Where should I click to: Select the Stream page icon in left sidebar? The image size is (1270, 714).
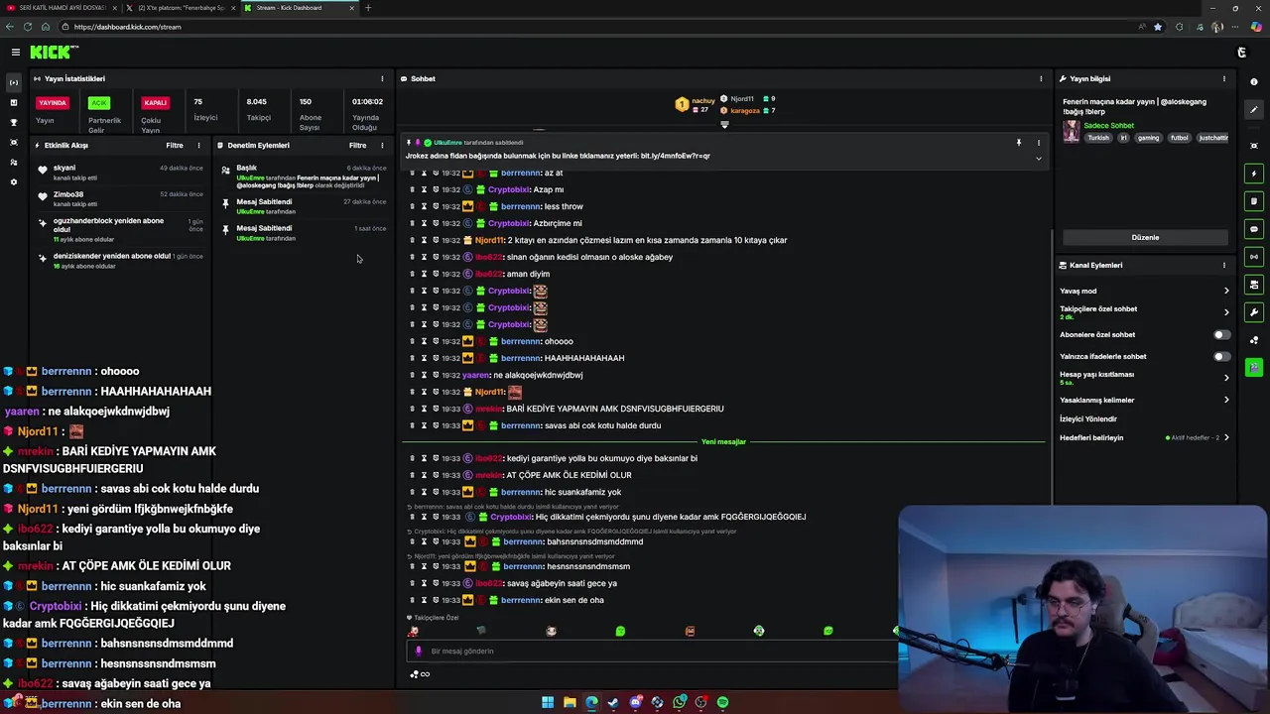(14, 82)
